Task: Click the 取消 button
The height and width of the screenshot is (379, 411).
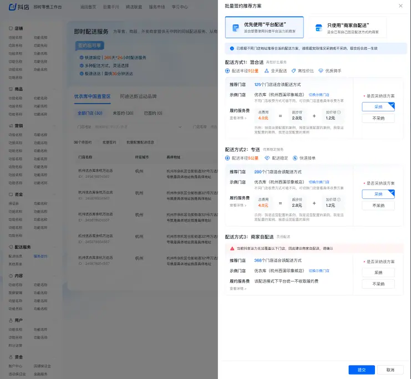Action: pos(390,370)
